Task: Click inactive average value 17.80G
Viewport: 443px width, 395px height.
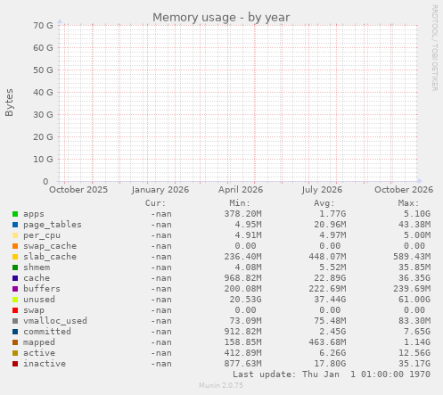Action: (330, 364)
